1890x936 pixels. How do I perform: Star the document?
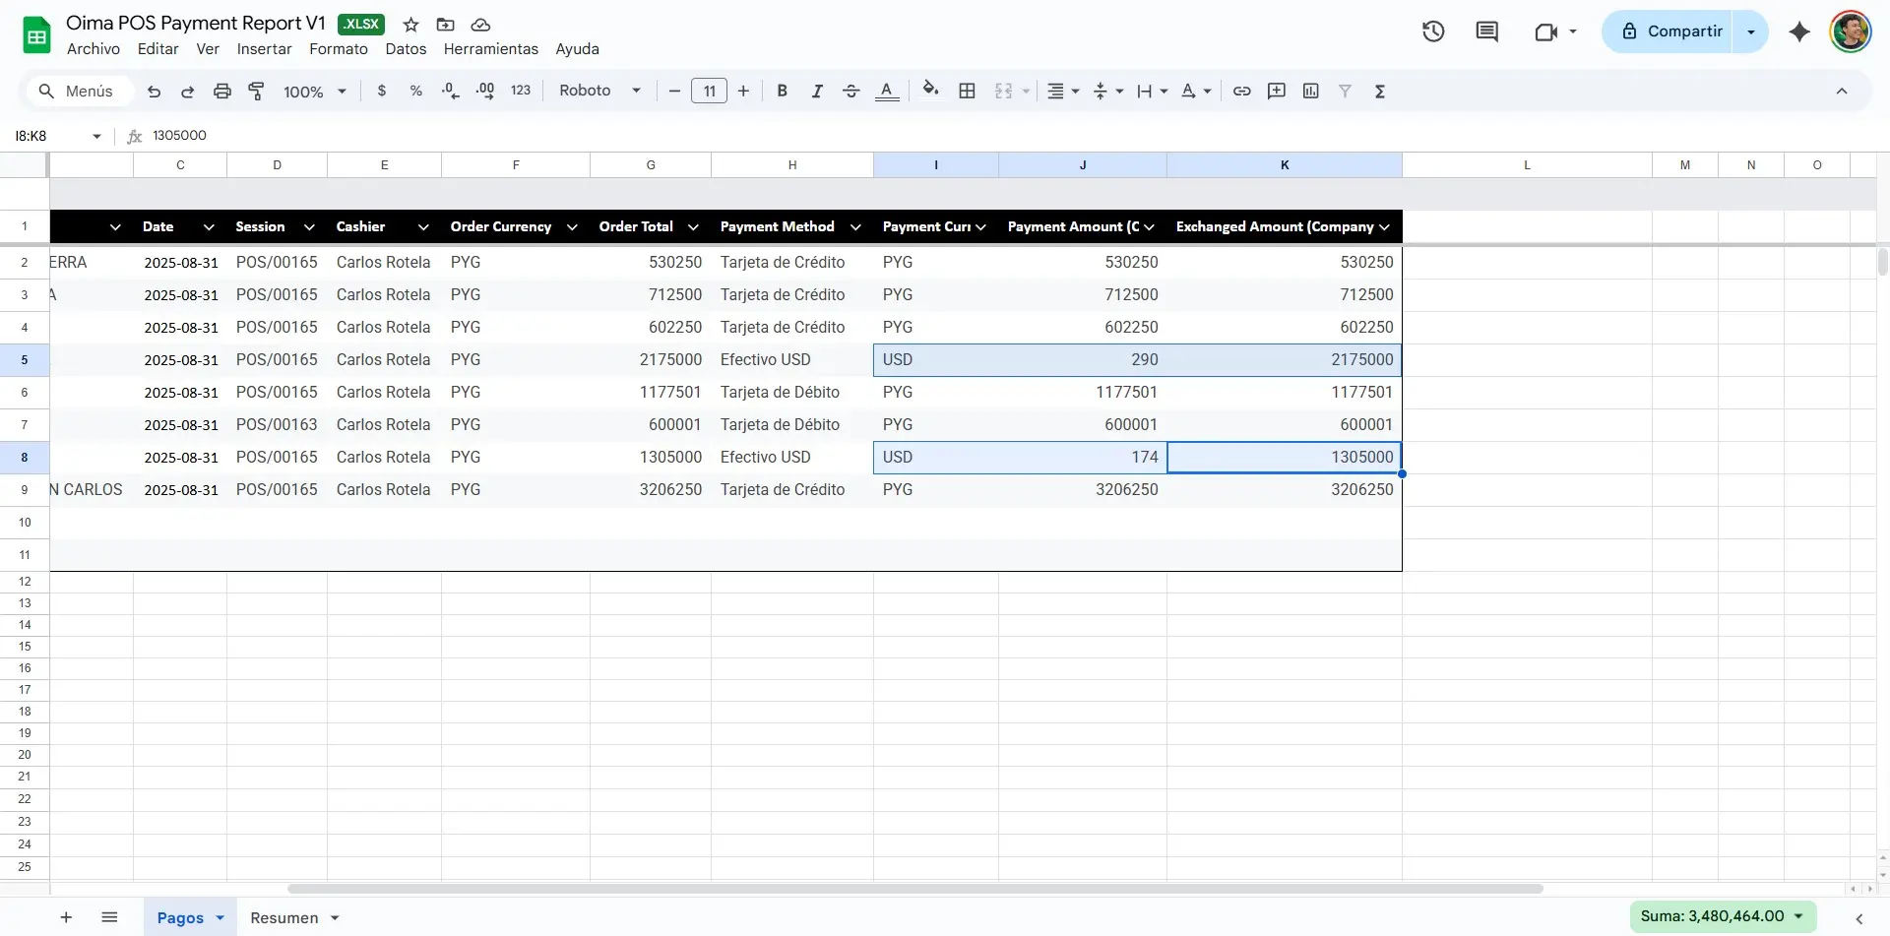coord(411,25)
